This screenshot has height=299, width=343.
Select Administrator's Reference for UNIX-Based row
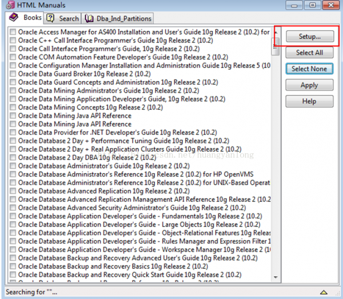point(145,182)
